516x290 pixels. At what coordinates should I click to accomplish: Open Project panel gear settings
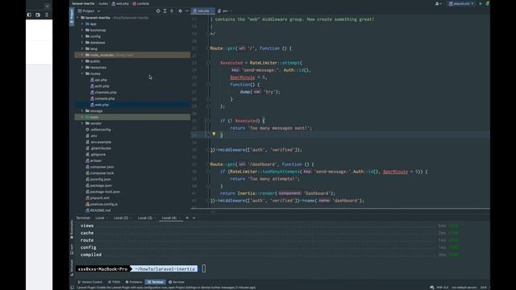[180, 10]
